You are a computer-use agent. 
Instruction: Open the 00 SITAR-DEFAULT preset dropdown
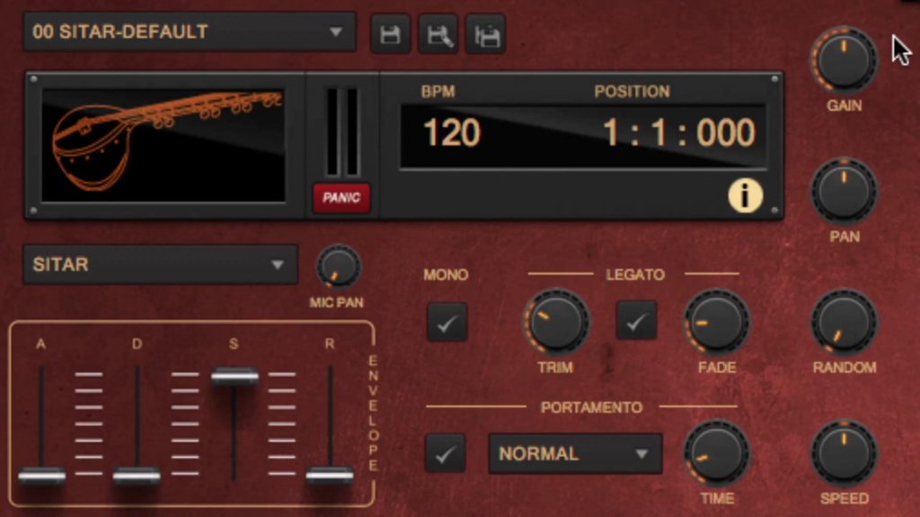tap(190, 31)
